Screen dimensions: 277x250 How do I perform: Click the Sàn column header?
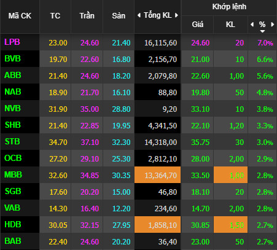click(x=119, y=16)
